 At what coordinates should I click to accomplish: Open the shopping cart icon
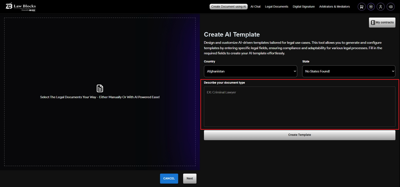point(361,7)
